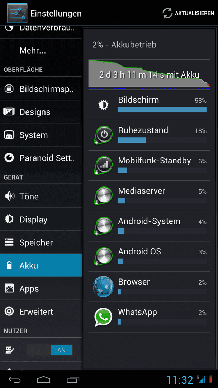Open Paranoid Settings entry

[x=41, y=158]
